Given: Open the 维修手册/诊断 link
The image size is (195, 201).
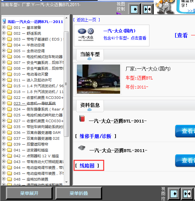Looking at the screenshot, I should [95, 136].
